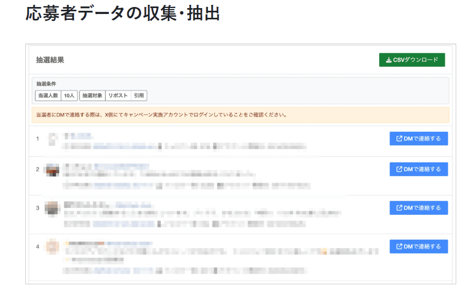
Task: Click the download icon on CSVダウンロード button
Action: (389, 60)
